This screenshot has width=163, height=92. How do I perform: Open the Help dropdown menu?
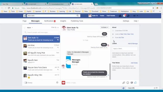tap(136, 21)
